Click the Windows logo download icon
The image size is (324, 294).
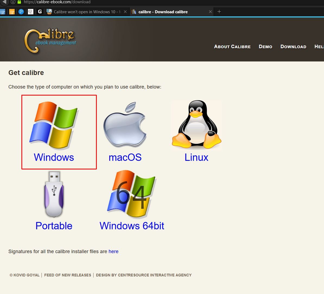pos(54,125)
